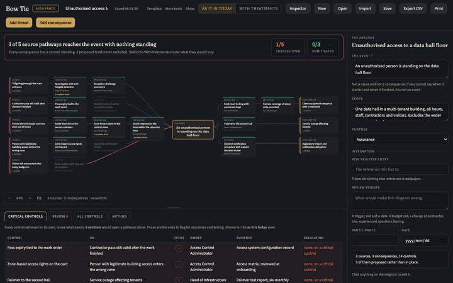Select diagram node Failover to the second hall
The image size is (453, 283).
click(x=238, y=124)
